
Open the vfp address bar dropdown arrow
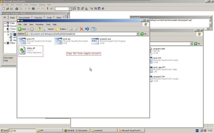(x=138, y=34)
